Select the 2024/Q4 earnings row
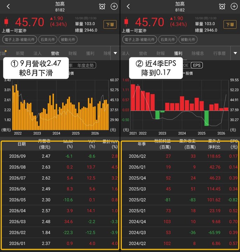 pyautogui.click(x=180, y=222)
